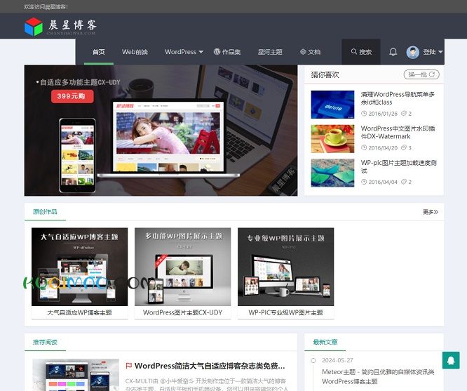Viewport: 467px width, 391px height.
Task: Open the WP-PIC专业级WP图片主题 card image
Action: tap(285, 267)
